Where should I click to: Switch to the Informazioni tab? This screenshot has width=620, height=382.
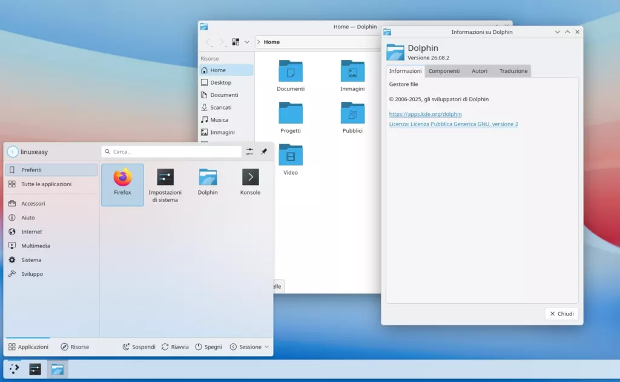tap(405, 71)
